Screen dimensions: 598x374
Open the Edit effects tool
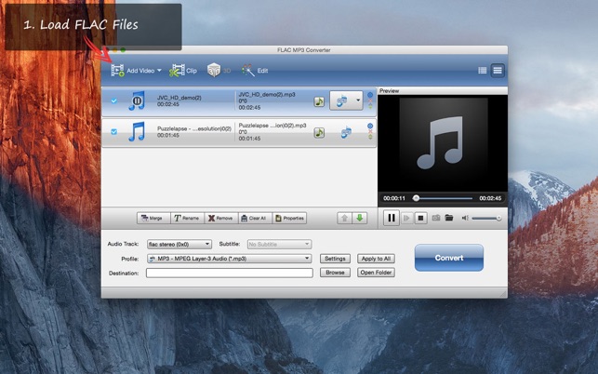pyautogui.click(x=256, y=70)
